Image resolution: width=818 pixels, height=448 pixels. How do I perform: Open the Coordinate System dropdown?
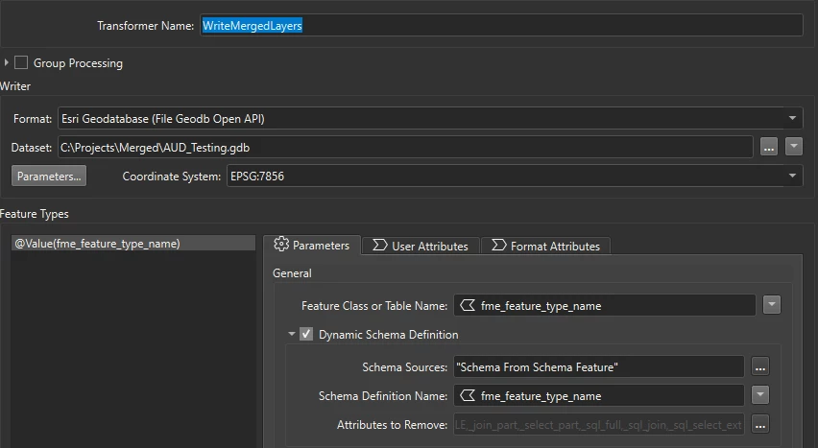point(792,176)
